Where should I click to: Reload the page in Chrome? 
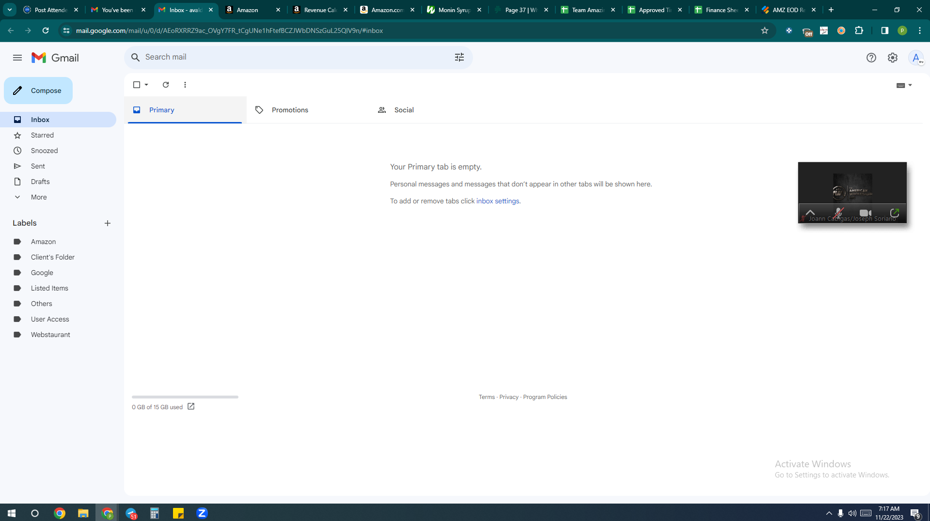[46, 31]
